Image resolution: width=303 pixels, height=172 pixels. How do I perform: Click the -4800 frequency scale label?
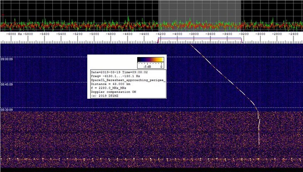111,34
